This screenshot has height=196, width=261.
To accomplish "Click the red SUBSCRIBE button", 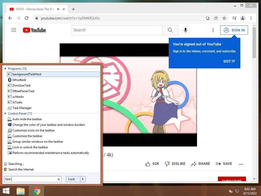I will (x=232, y=179).
